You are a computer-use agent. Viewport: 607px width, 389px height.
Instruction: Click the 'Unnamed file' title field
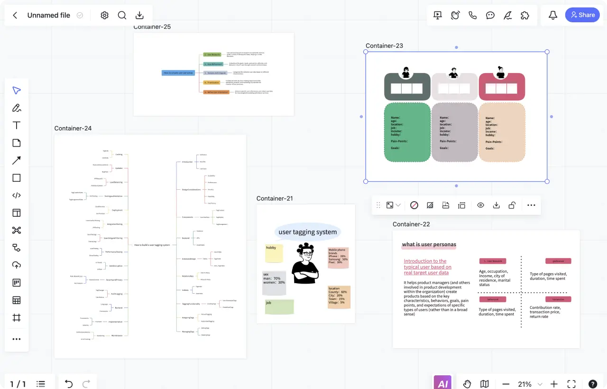point(48,15)
